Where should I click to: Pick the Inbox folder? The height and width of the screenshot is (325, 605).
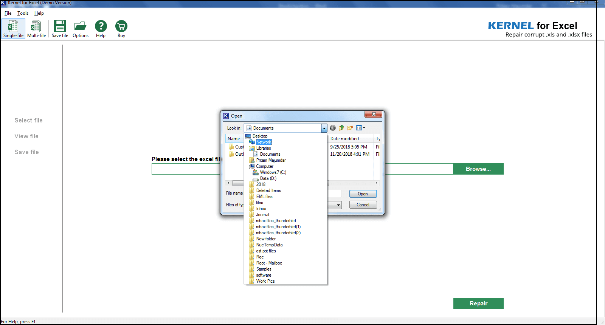(x=261, y=209)
